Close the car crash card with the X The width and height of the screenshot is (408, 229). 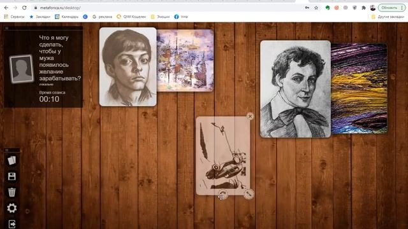pos(250,116)
